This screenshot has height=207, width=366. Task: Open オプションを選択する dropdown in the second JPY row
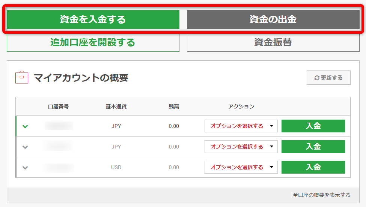(x=241, y=147)
